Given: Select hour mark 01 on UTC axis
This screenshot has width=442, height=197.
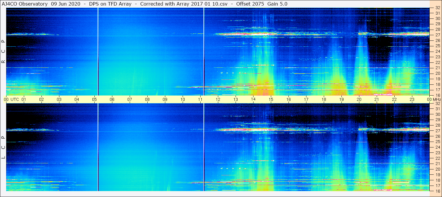Looking at the screenshot, I should coord(24,100).
